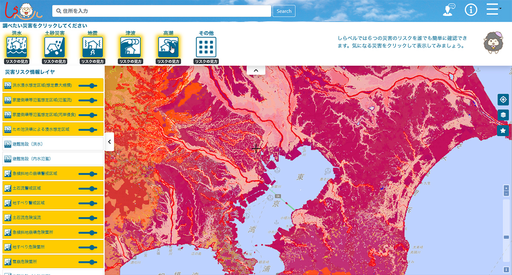
Task: Collapse the top disaster panel chevron
Action: coord(256,70)
